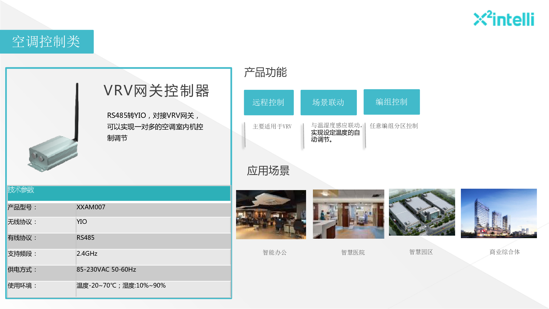Open the 智慧园区 campus aerial photo
Viewport: 549px width, 309px height.
click(422, 212)
